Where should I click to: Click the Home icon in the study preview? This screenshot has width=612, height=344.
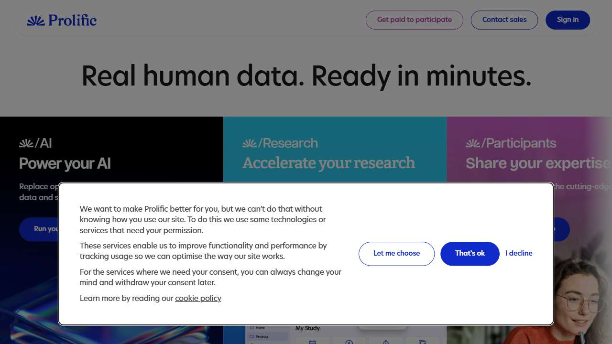[252, 328]
